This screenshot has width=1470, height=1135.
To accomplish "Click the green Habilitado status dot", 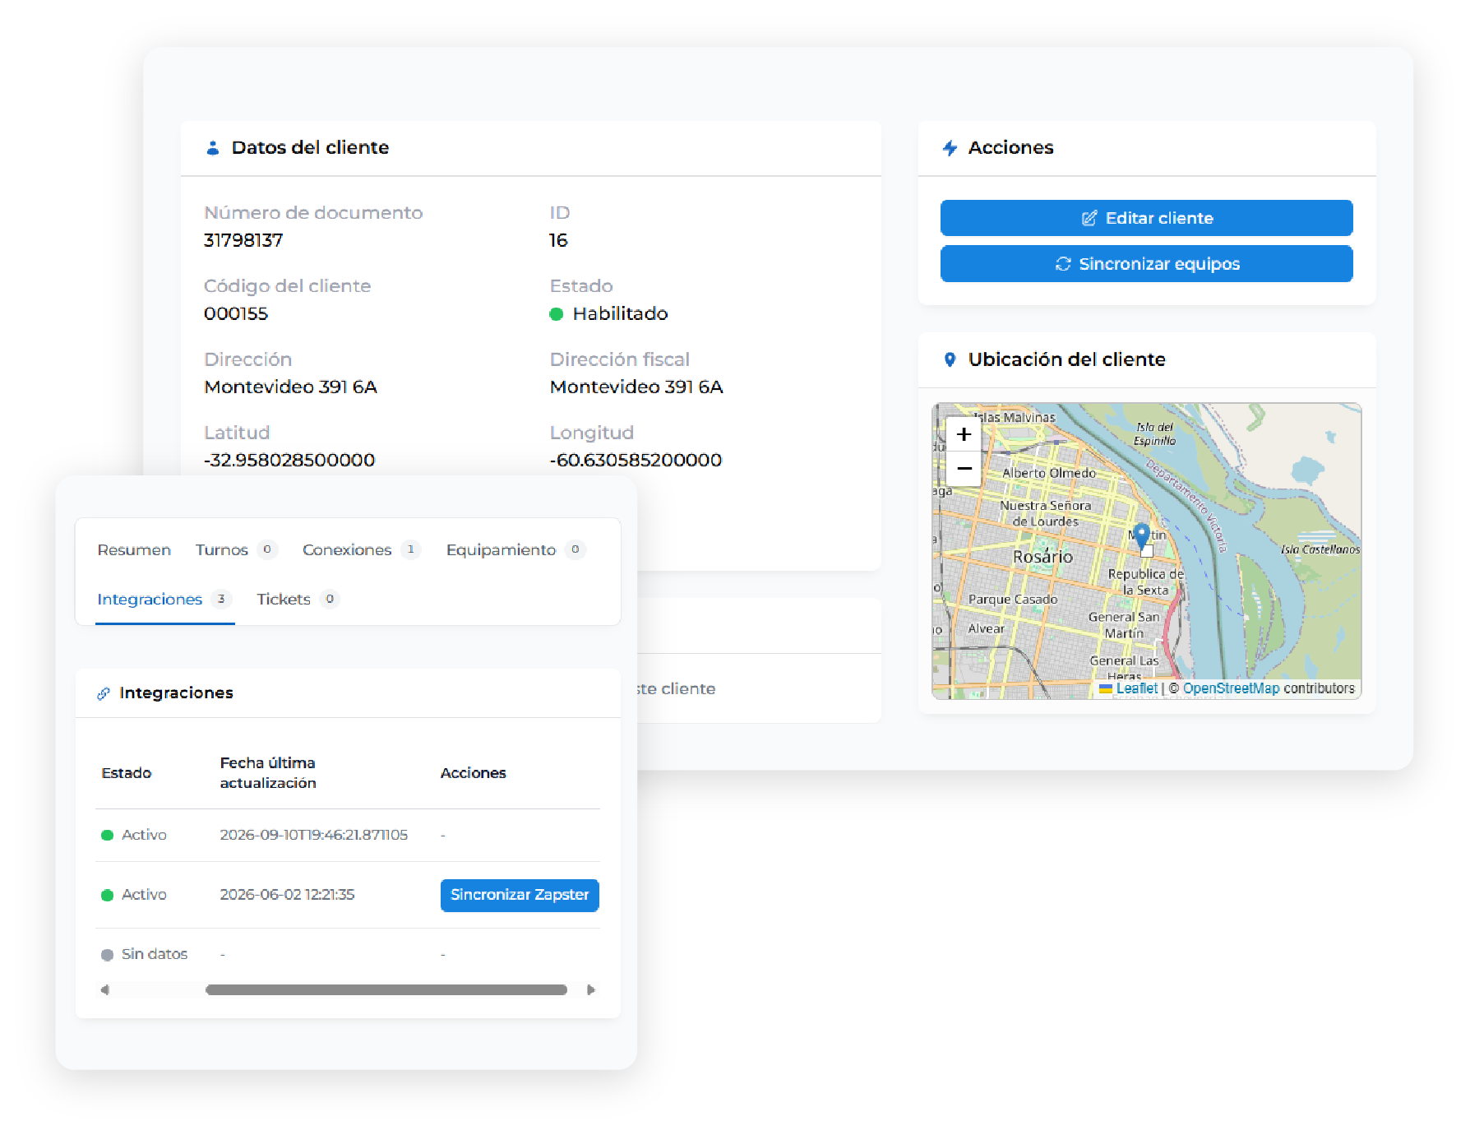I will pyautogui.click(x=556, y=313).
